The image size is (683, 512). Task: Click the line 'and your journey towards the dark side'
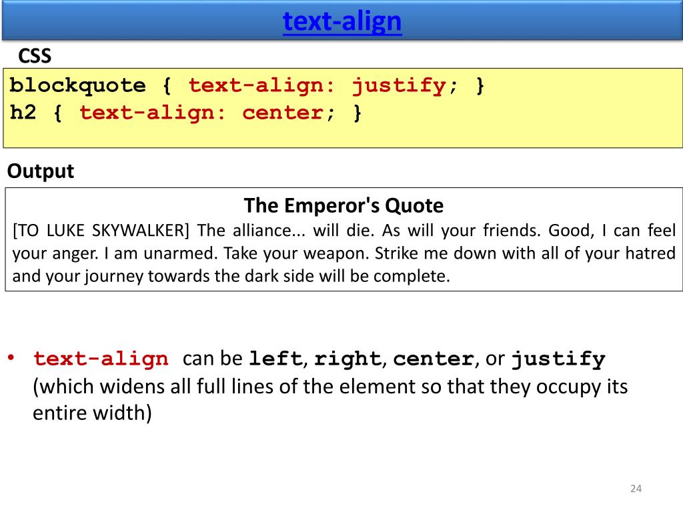[231, 276]
